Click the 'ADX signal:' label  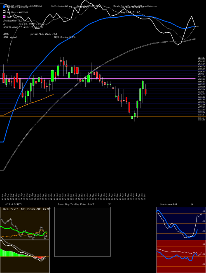point(10,37)
